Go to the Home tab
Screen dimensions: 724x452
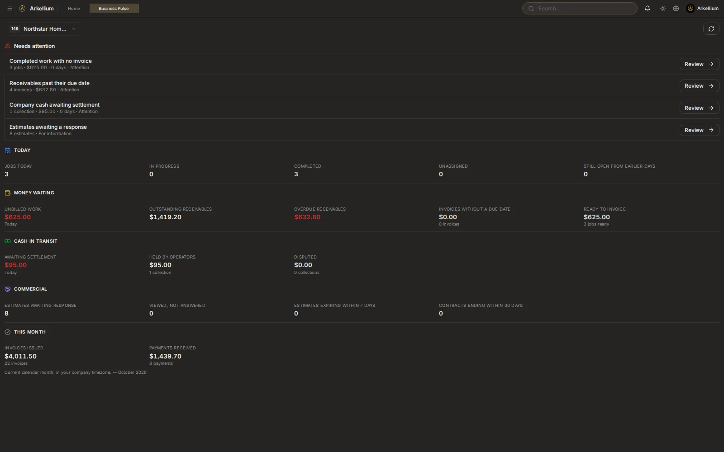tap(74, 9)
